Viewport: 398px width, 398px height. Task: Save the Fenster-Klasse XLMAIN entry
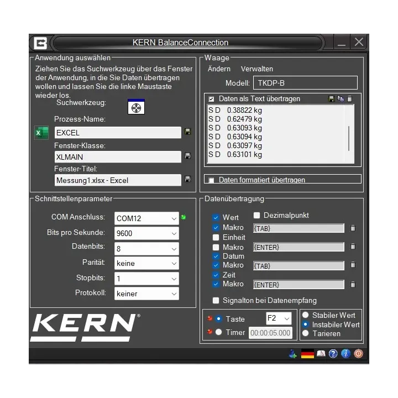[x=187, y=155]
